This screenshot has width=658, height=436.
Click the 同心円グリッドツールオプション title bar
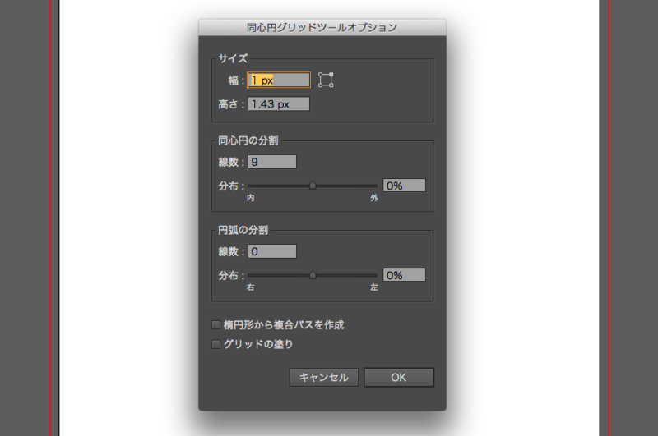point(322,28)
